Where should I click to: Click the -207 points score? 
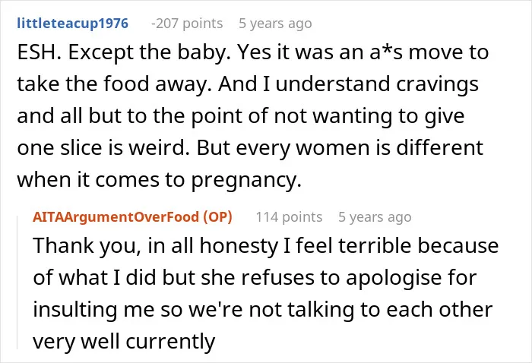tap(187, 24)
